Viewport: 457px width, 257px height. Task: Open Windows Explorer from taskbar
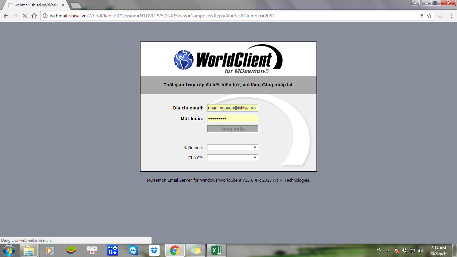(x=29, y=250)
